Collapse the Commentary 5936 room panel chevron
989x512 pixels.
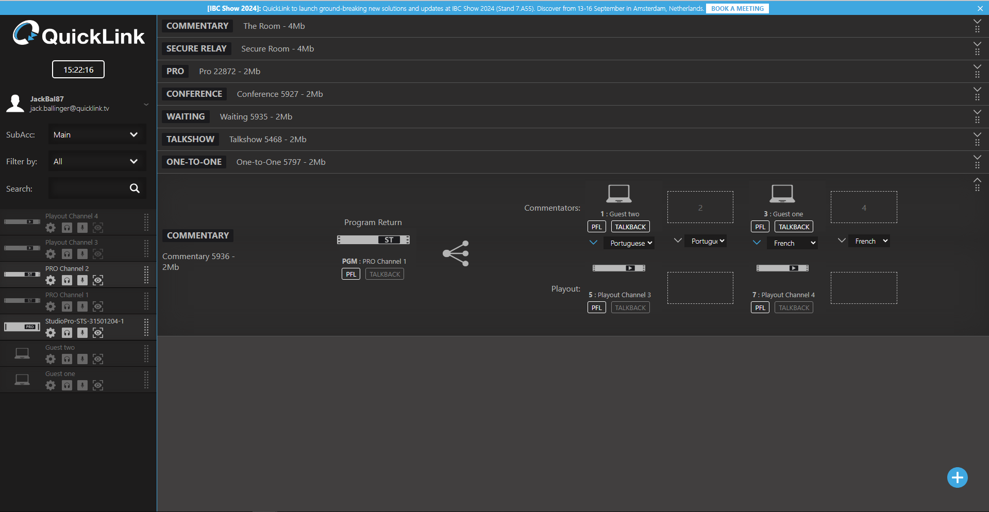[977, 180]
